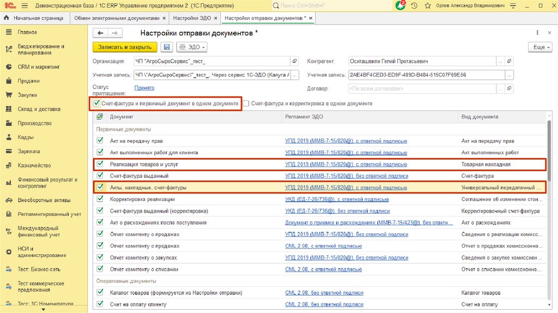
Task: Open the history clock icon
Action: point(414,5)
